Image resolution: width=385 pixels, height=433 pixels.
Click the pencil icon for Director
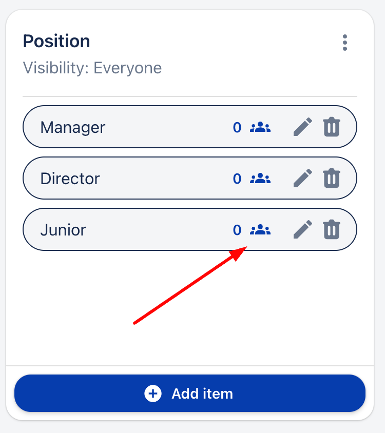tap(303, 178)
